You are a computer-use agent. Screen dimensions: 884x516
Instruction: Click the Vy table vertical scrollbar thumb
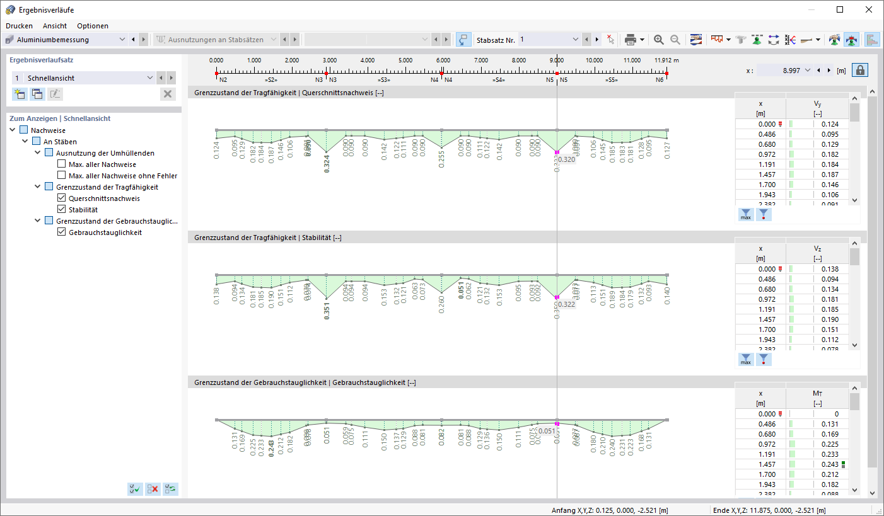click(x=854, y=112)
